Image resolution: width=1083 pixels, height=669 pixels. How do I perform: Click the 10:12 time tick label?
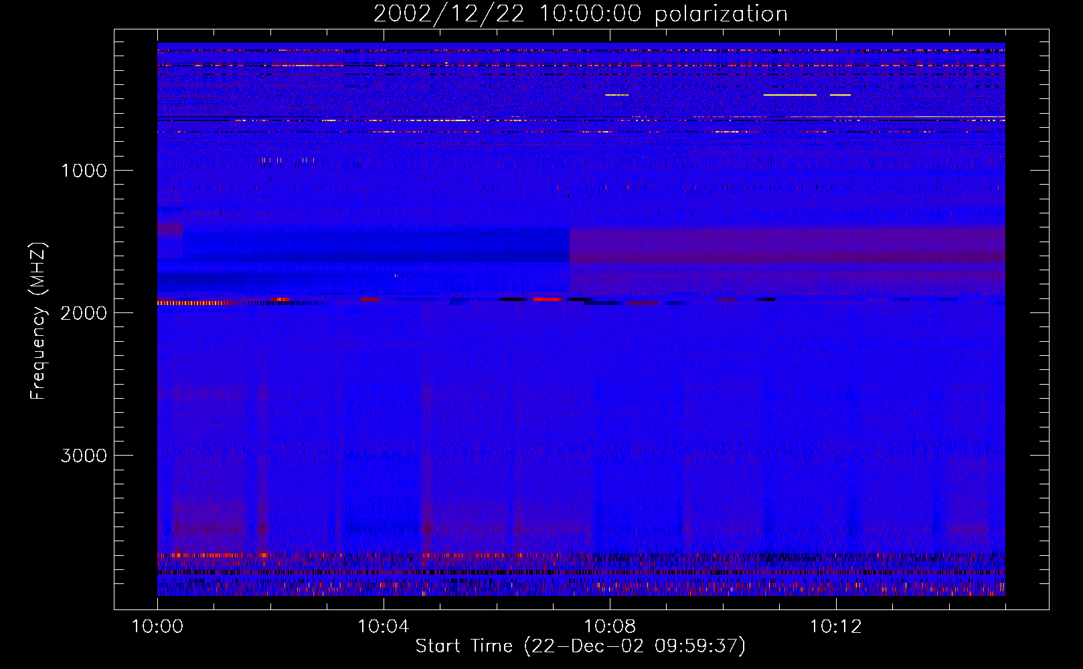point(836,627)
